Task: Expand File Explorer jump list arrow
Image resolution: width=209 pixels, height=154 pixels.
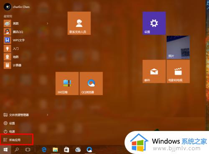Action: coord(47,115)
